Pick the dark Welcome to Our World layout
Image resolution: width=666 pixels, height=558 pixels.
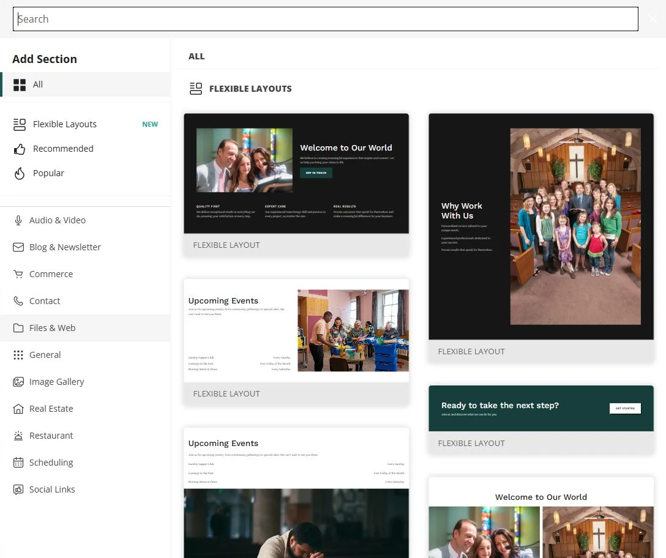pos(296,185)
